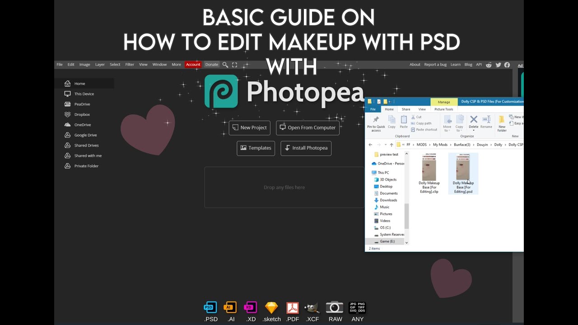This screenshot has height=325, width=578.
Task: Click Bunface(3) in address breadcrumb
Action: [462, 145]
